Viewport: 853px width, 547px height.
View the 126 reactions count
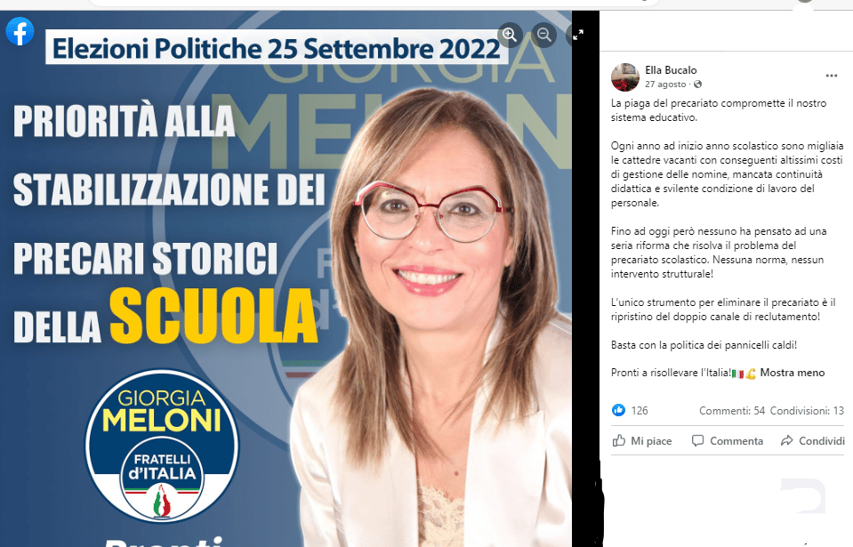pyautogui.click(x=640, y=411)
